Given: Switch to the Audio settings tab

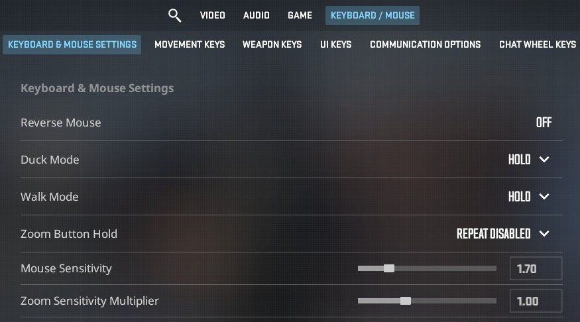Looking at the screenshot, I should [x=257, y=15].
